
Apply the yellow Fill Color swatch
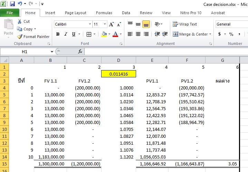(104, 34)
